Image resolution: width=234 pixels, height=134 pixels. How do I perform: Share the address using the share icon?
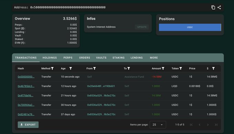tap(219, 8)
